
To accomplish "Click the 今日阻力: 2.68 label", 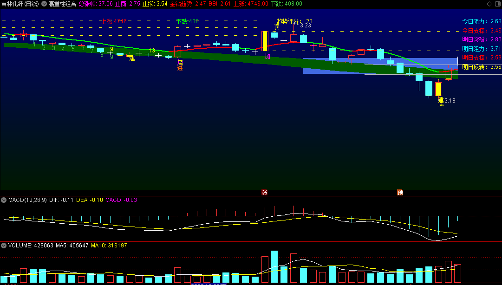I will pyautogui.click(x=482, y=22).
